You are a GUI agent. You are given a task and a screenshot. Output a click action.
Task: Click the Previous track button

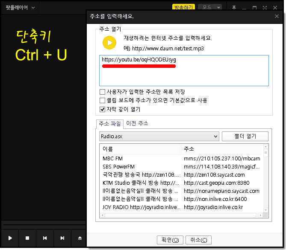tap(45, 238)
